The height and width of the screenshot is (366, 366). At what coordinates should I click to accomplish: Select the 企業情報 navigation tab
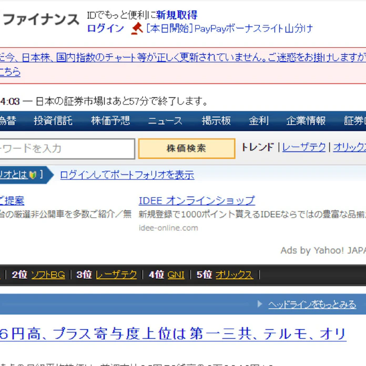(x=306, y=120)
